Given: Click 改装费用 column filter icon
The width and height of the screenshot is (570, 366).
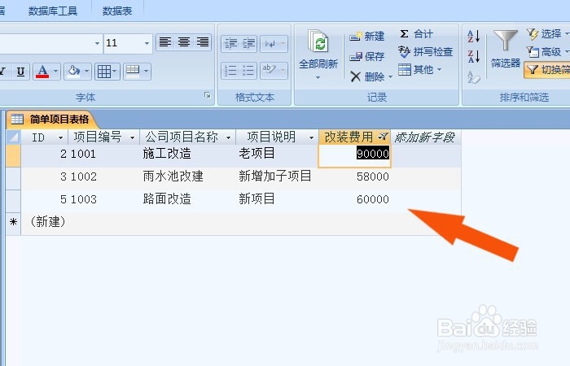Looking at the screenshot, I should point(383,137).
